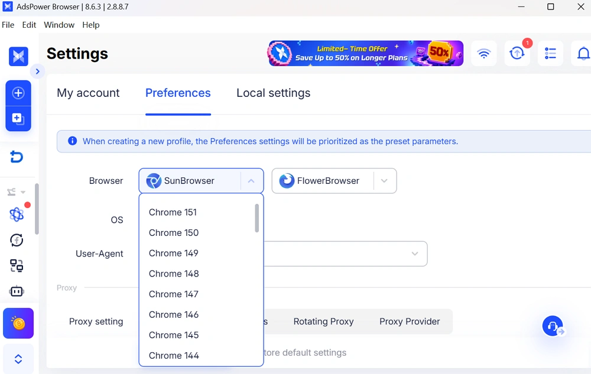Open the customer support headset button
The image size is (591, 374).
click(x=553, y=326)
